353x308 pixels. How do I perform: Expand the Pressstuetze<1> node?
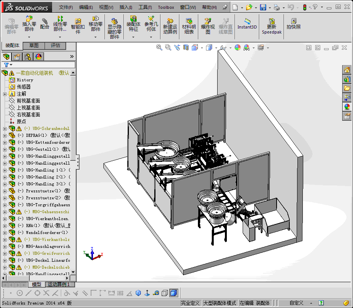[x=5, y=191]
